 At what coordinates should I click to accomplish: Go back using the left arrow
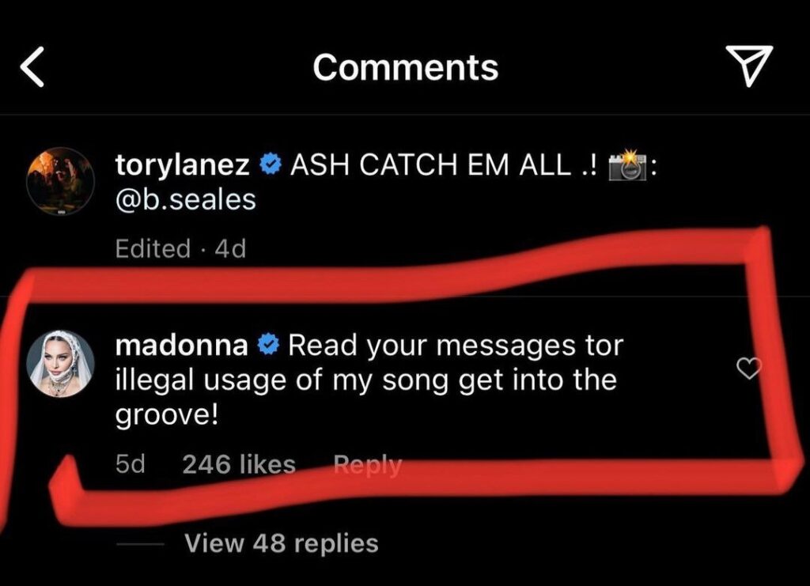click(32, 66)
